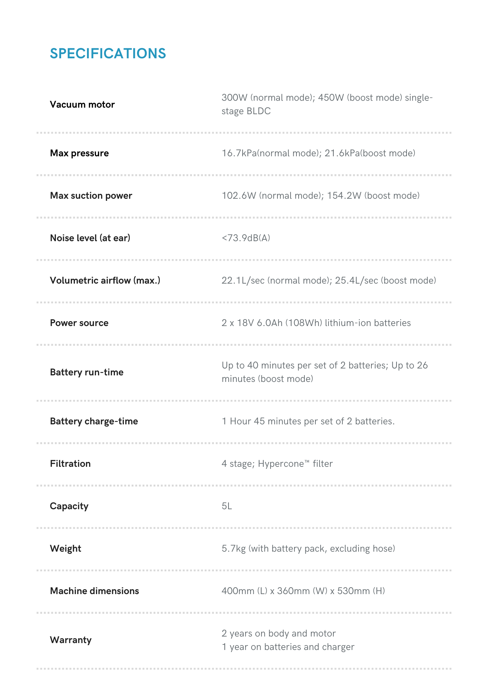Click the <73.9dB(A) noise value
Viewport: 488px width, 690px height.
[246, 238]
